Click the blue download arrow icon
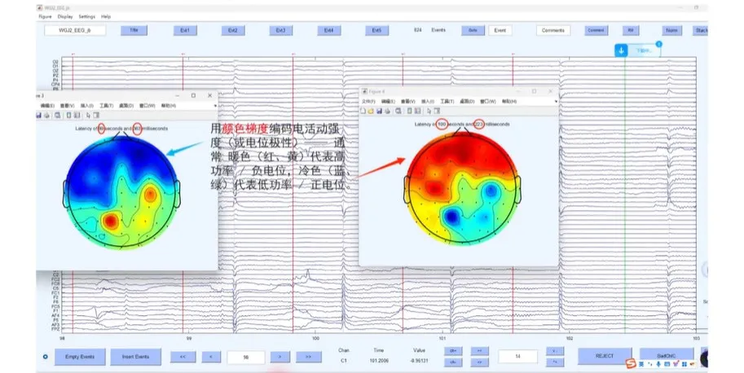Screen dimensions: 744x373 [621, 50]
